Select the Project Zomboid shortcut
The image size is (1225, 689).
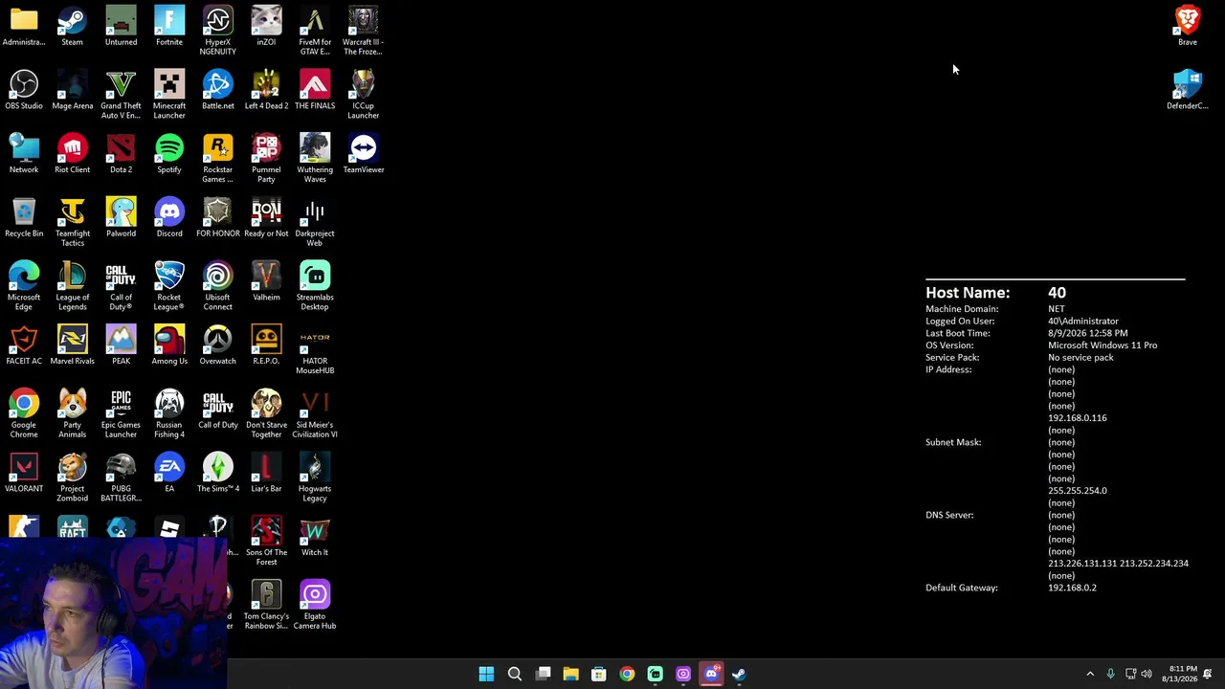(72, 477)
